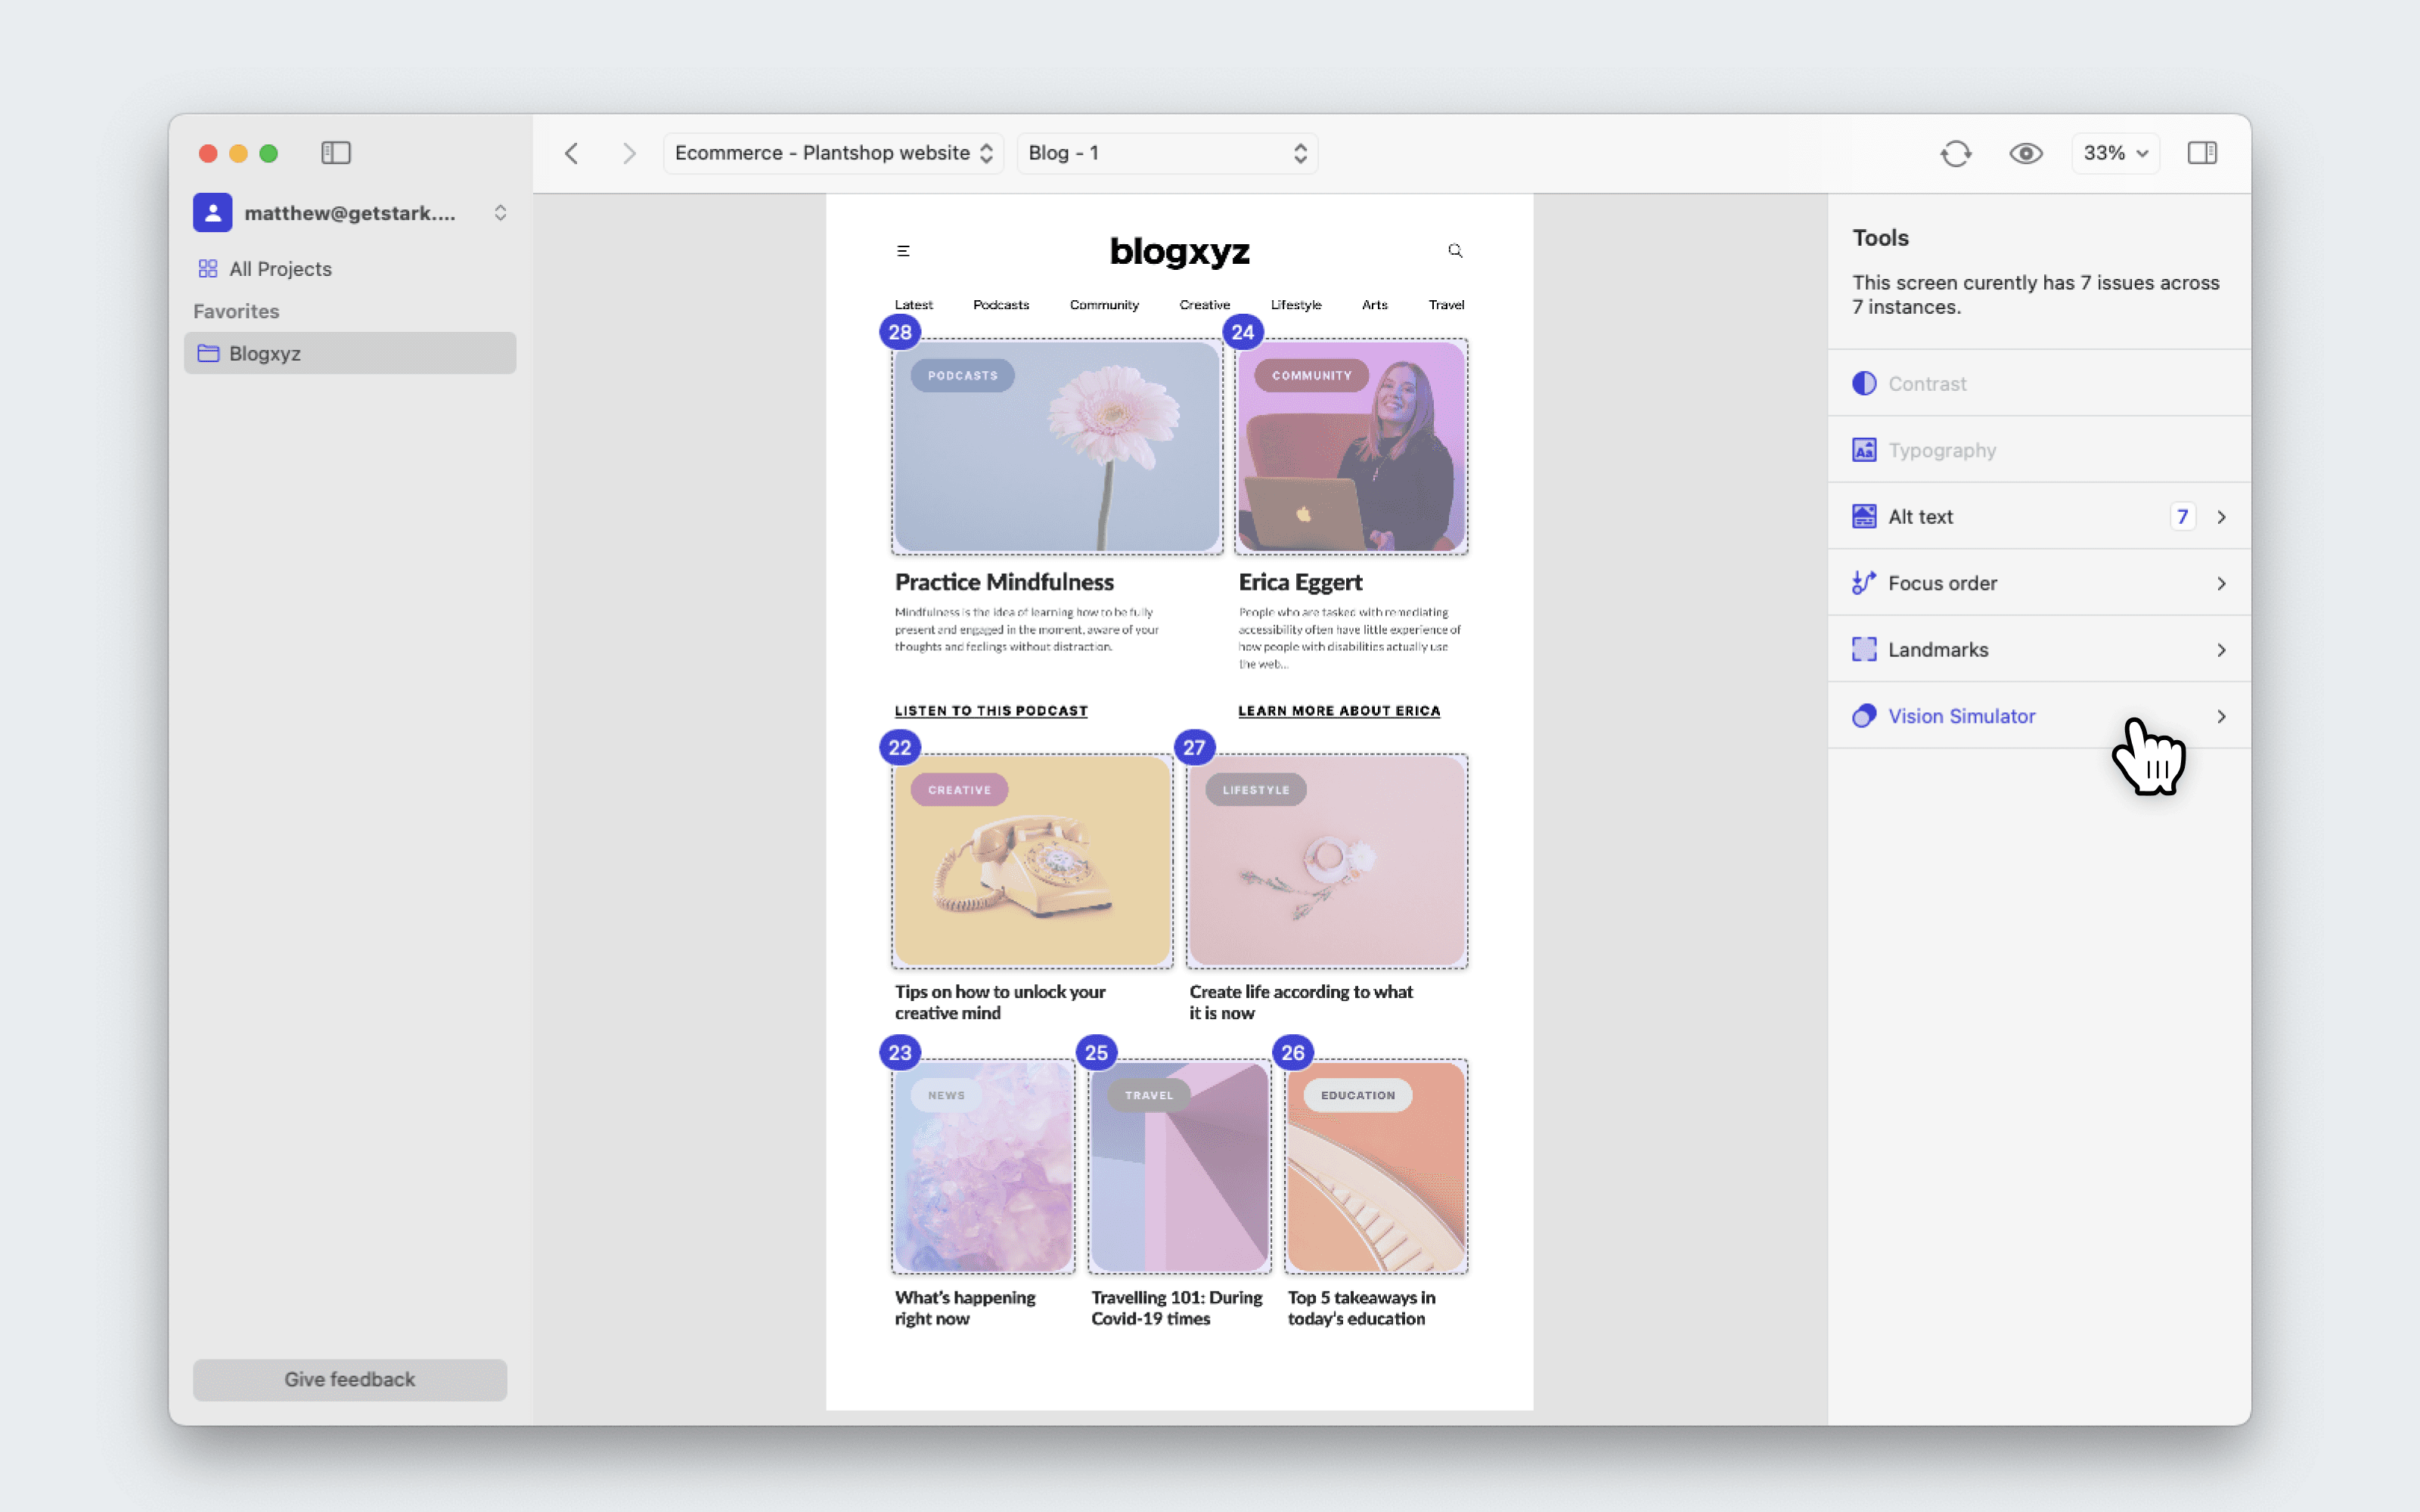Open the Ecommerce - Plantshop website project selector
The image size is (2420, 1512).
832,153
